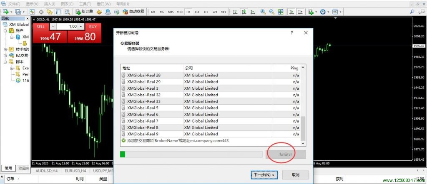427x184 pixels.
Task: Open the 工具(T) menu
Action: pyautogui.click(x=85, y=4)
